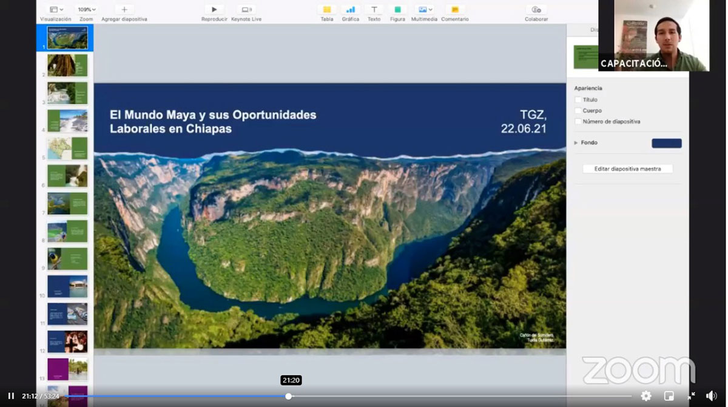Insert a Figura shape

tap(397, 10)
